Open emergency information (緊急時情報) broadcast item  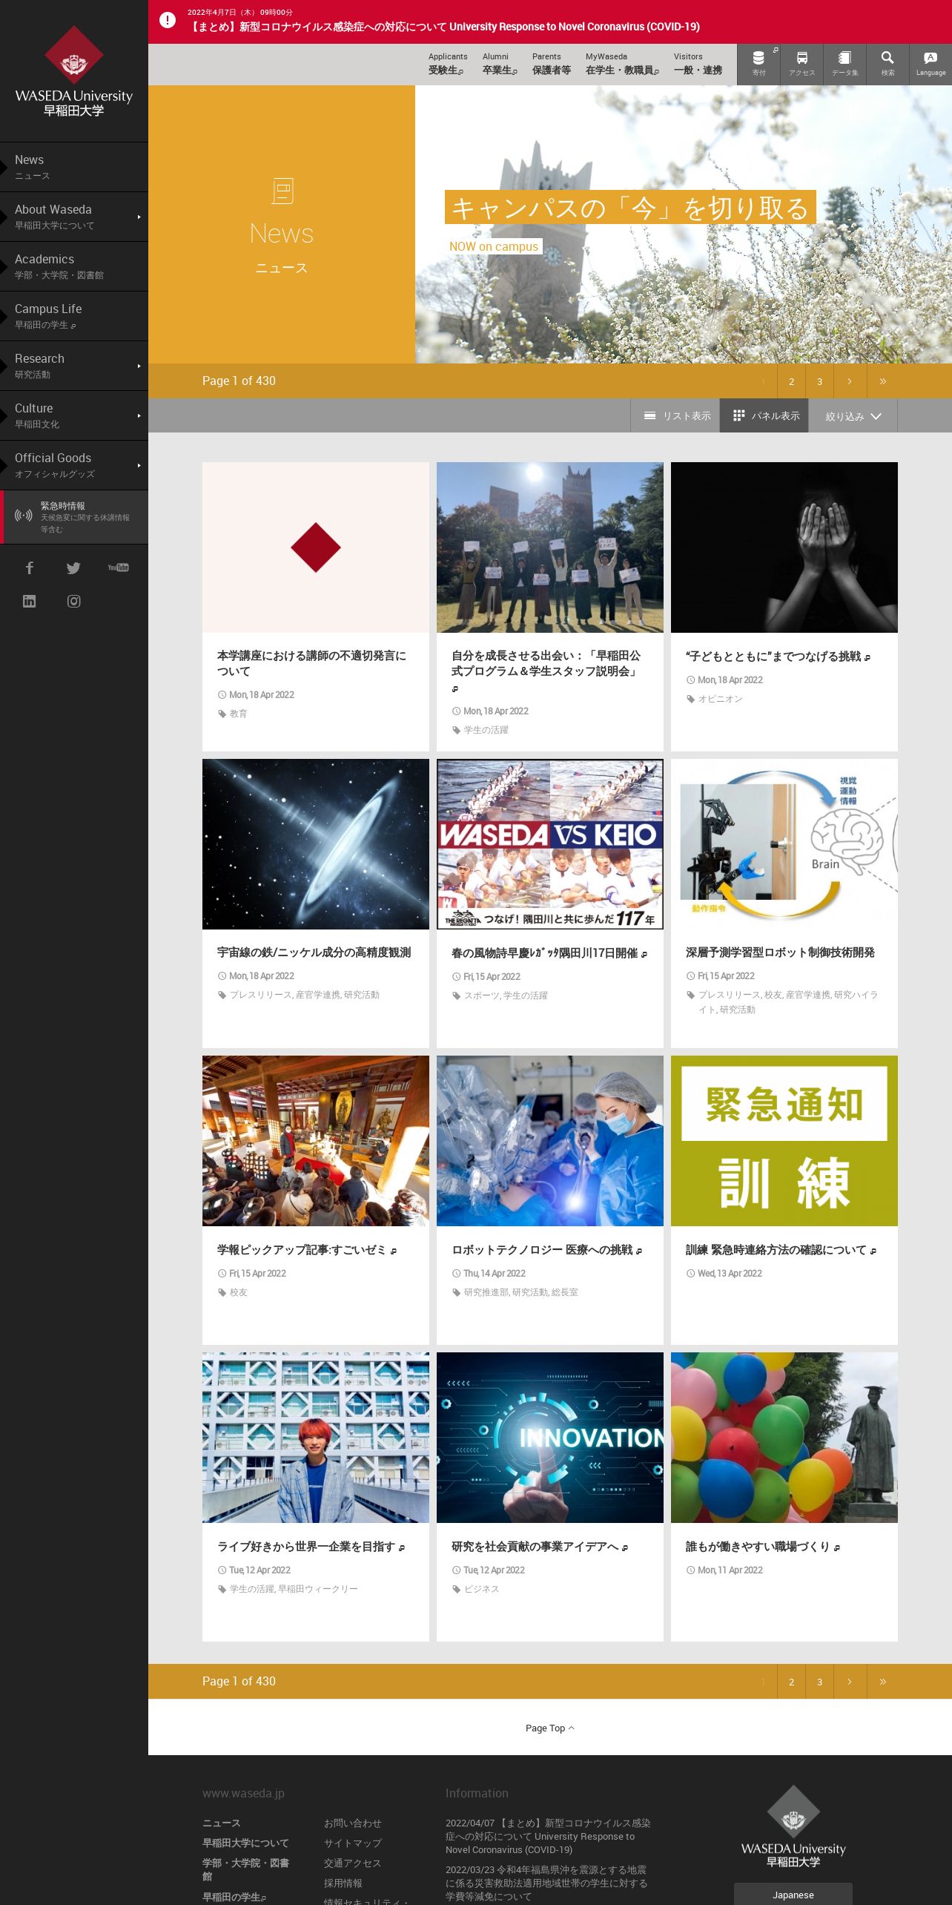pos(74,517)
